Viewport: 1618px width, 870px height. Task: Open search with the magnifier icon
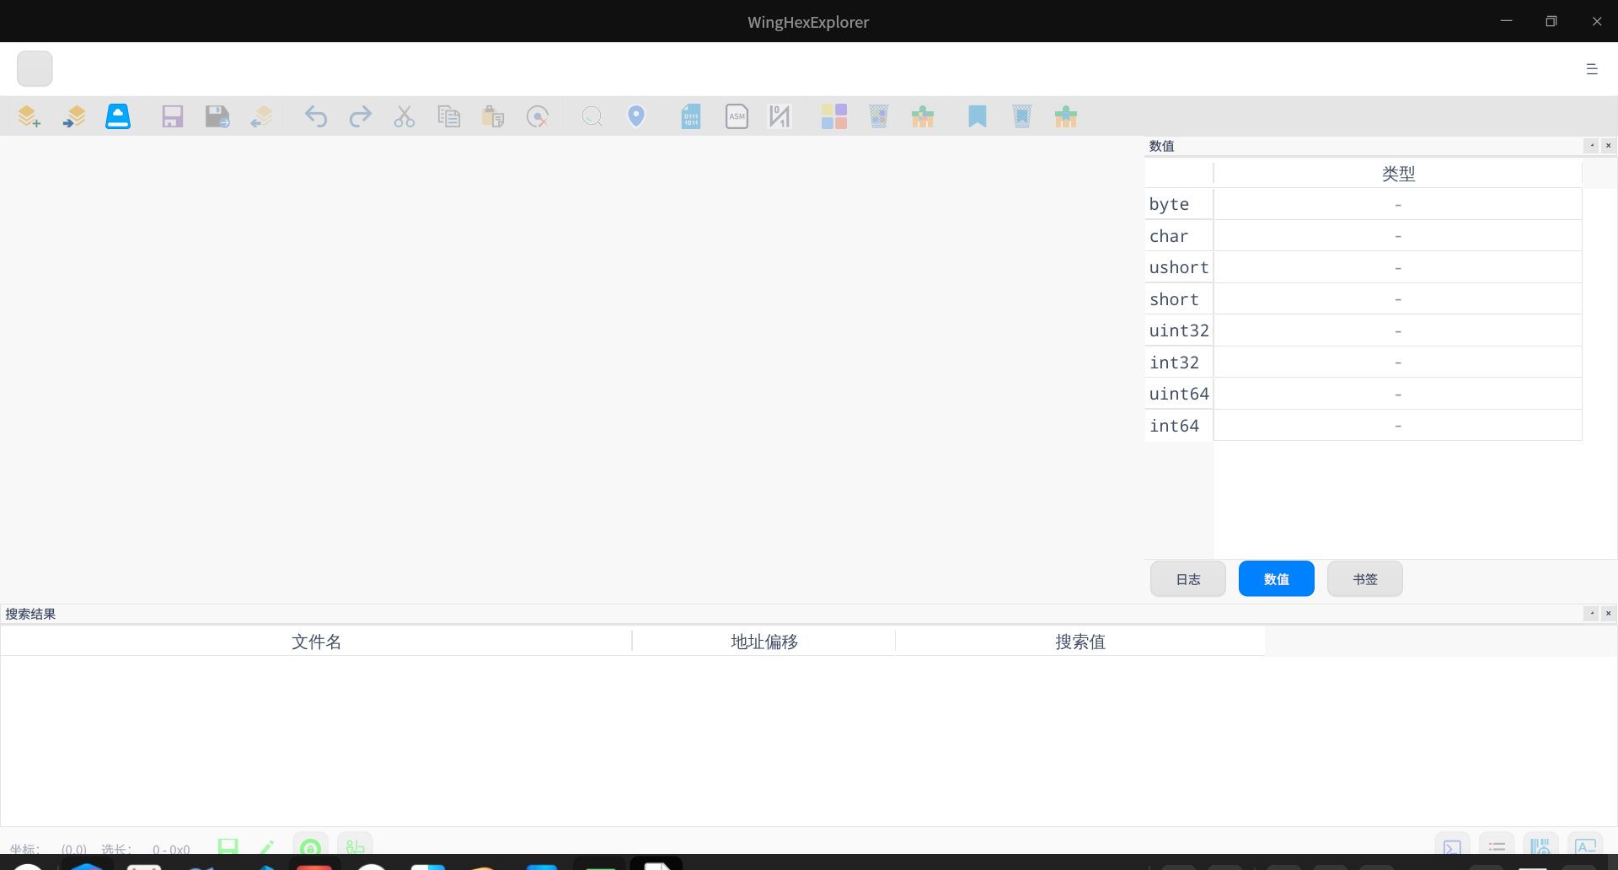[x=592, y=116]
